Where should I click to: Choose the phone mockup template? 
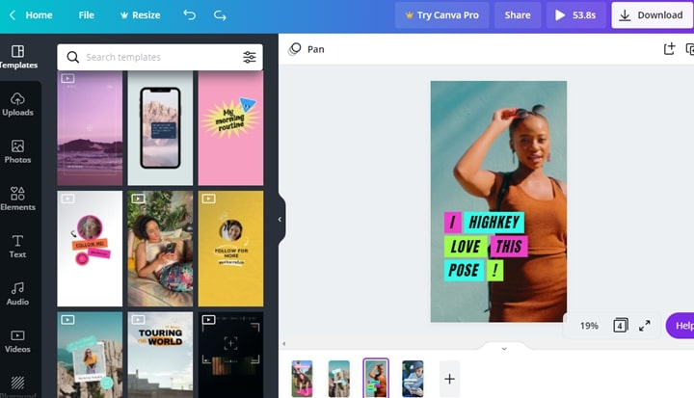coord(160,128)
